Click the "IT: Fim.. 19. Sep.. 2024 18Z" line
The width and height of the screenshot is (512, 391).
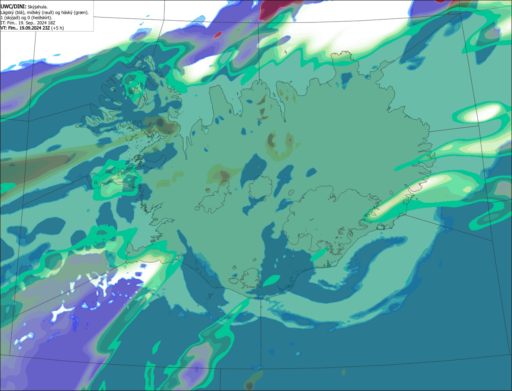28,23
